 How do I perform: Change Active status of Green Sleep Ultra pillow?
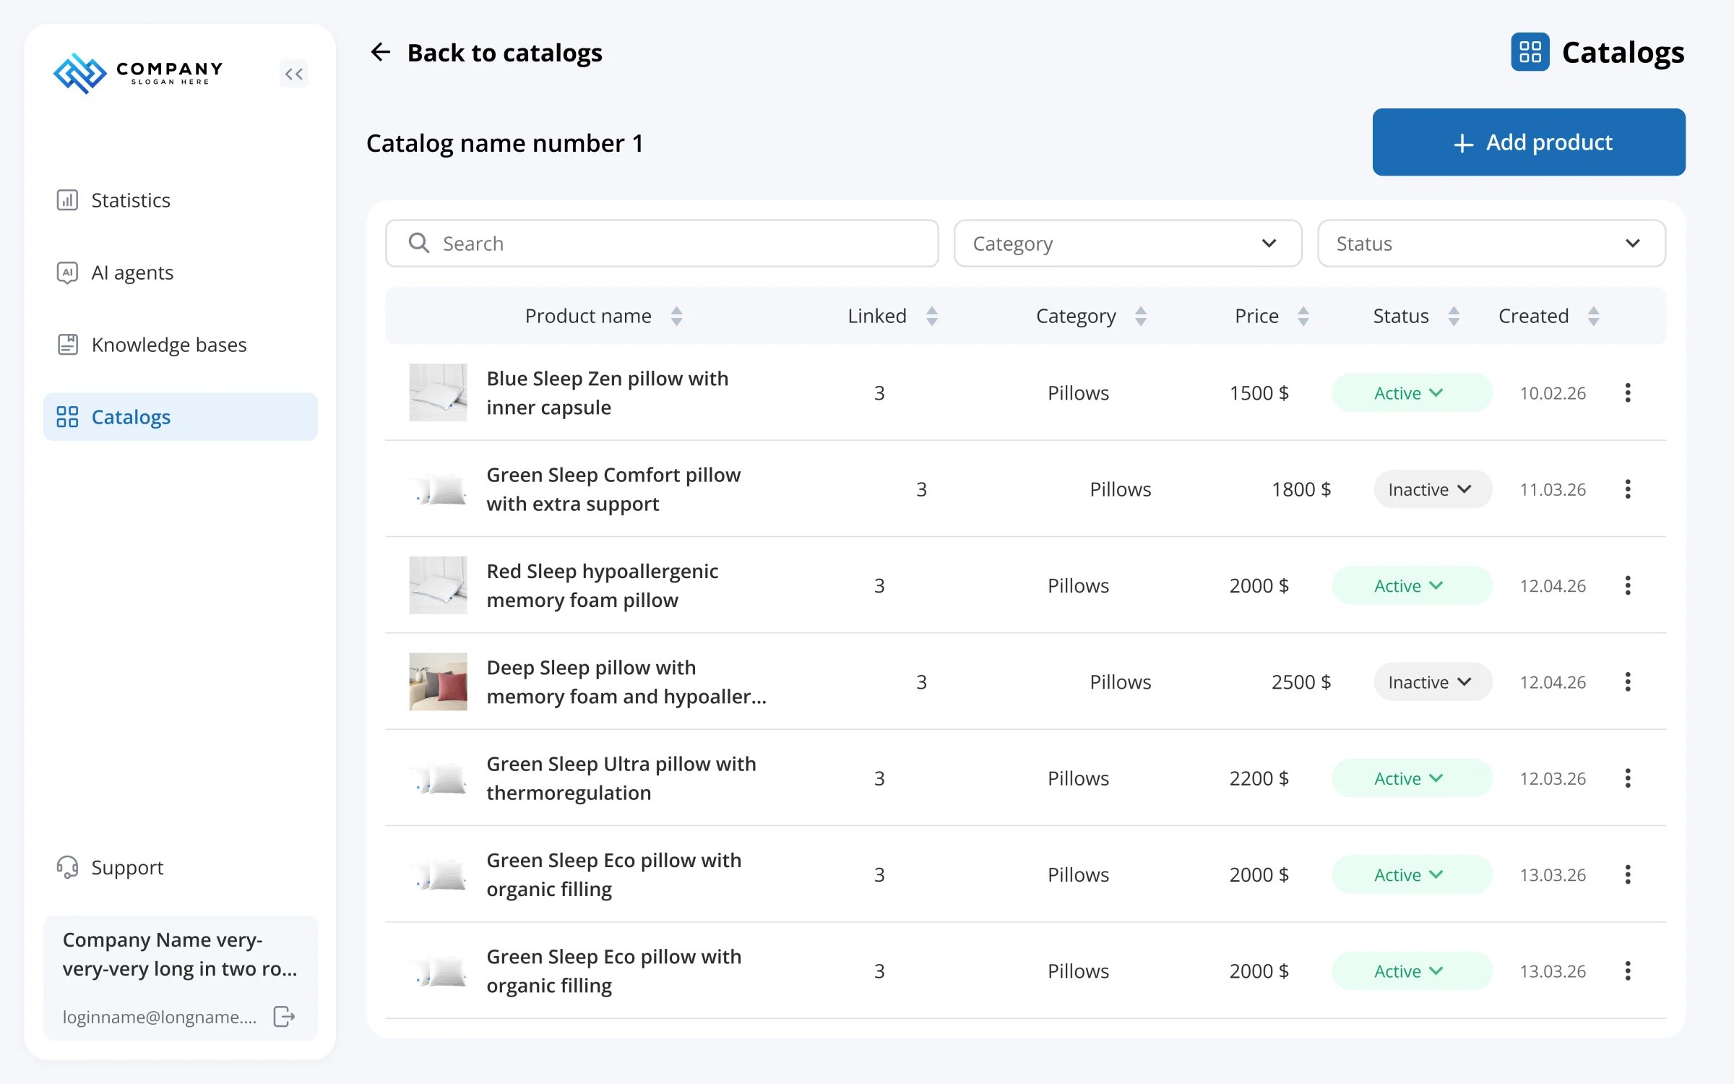pos(1412,778)
